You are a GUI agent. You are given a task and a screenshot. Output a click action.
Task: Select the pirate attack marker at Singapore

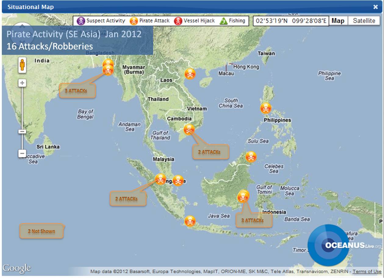pos(178,180)
